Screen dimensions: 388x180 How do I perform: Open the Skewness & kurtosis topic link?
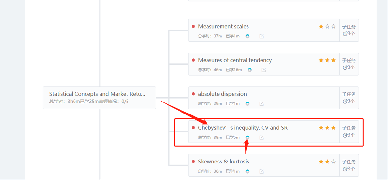[x=223, y=162]
